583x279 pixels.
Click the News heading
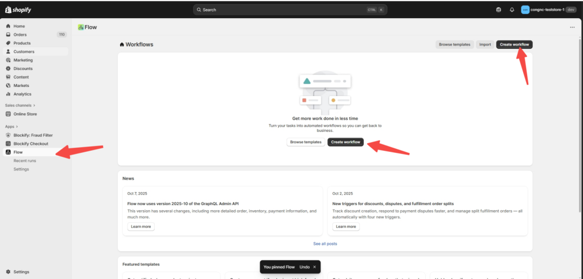[128, 178]
